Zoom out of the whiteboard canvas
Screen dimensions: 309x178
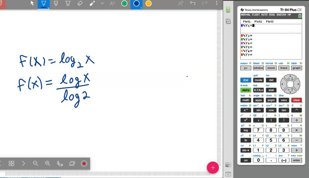click(x=36, y=163)
